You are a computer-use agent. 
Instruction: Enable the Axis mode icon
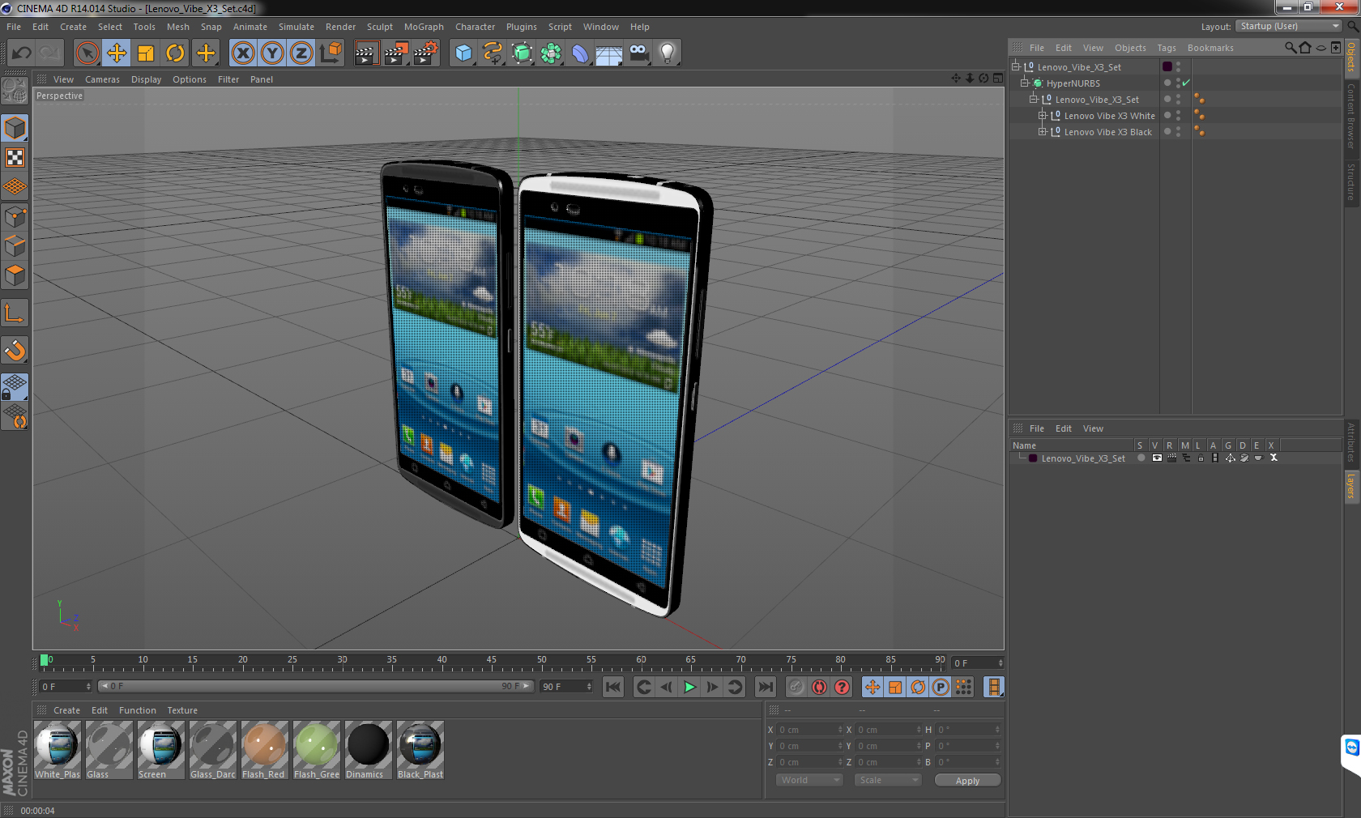[x=15, y=313]
